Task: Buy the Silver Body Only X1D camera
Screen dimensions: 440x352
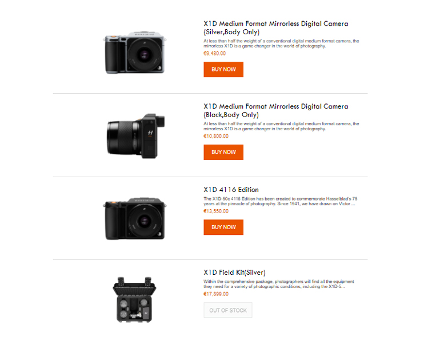Action: 223,69
